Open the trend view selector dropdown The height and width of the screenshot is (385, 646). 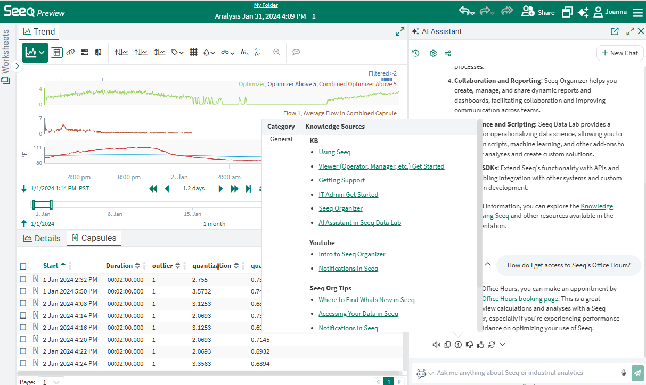tap(35, 52)
